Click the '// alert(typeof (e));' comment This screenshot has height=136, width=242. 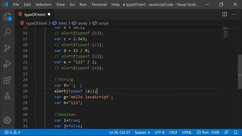79,68
